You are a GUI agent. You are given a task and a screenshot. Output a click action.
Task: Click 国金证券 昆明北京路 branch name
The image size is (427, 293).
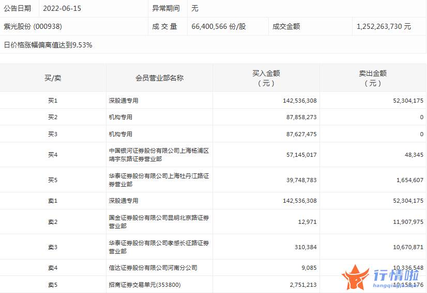coord(159,222)
